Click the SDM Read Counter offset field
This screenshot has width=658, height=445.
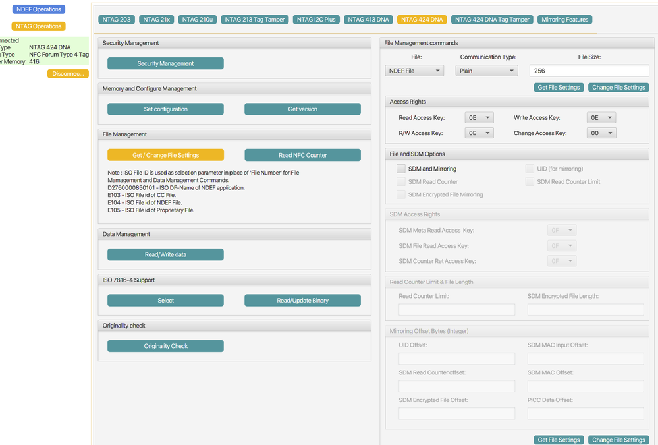(456, 386)
